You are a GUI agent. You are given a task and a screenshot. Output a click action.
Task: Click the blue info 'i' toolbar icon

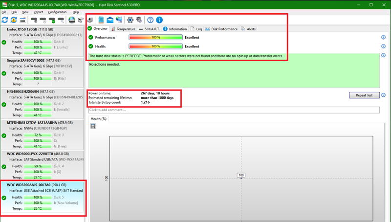point(159,20)
